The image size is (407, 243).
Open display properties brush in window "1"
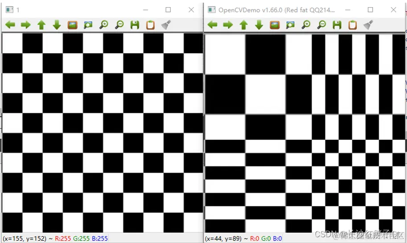pyautogui.click(x=166, y=25)
